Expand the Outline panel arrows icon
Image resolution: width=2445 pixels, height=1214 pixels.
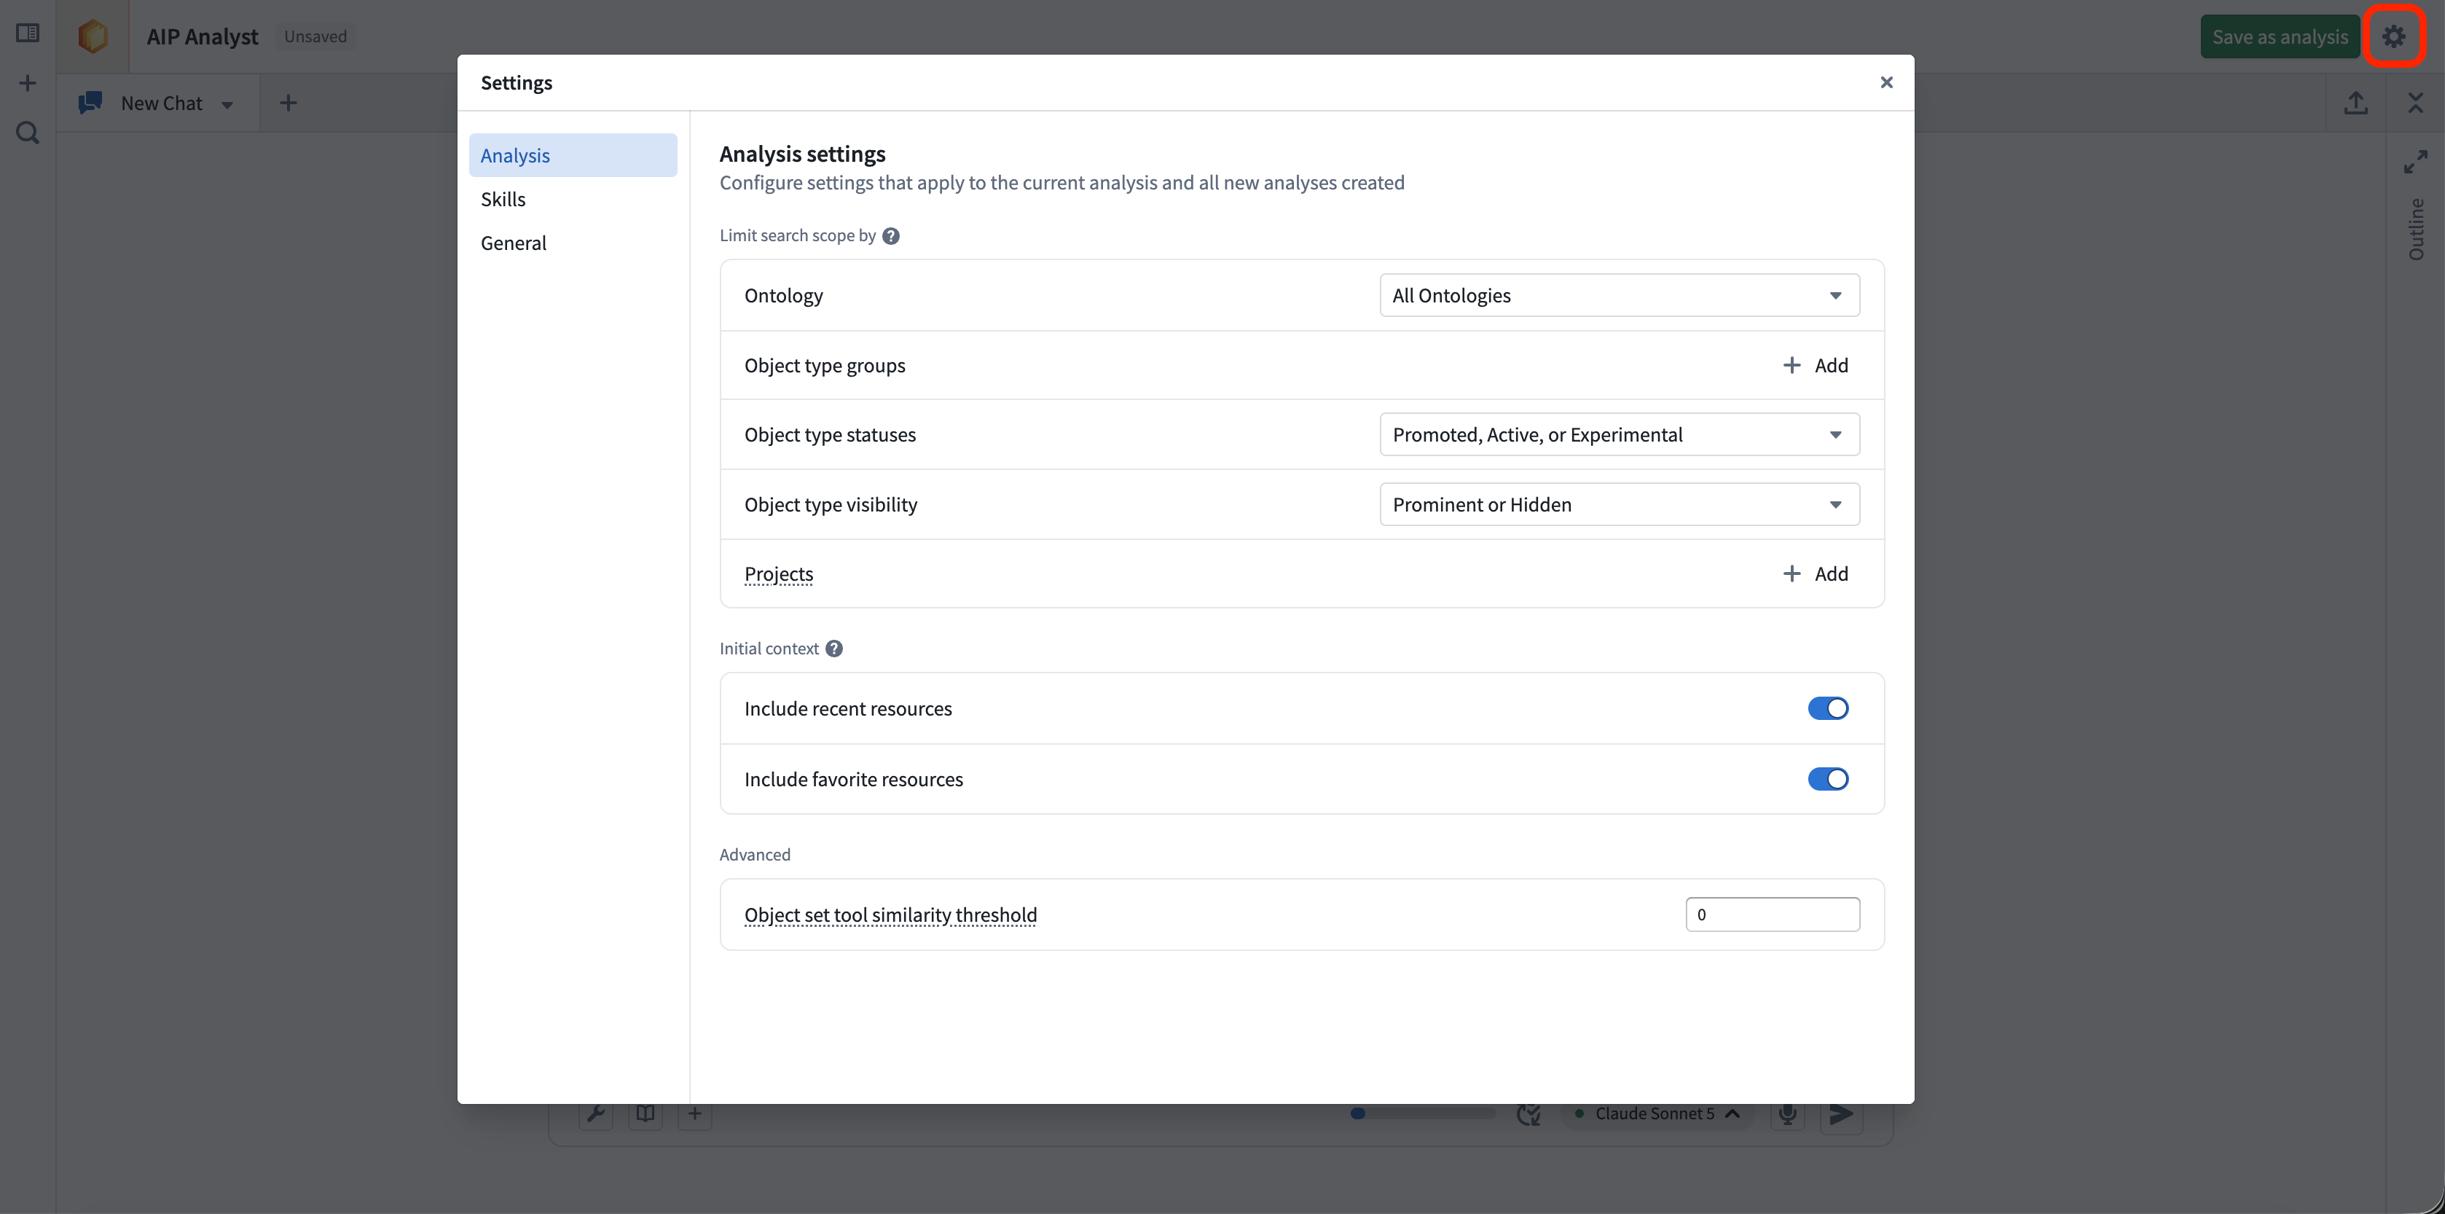[x=2416, y=161]
